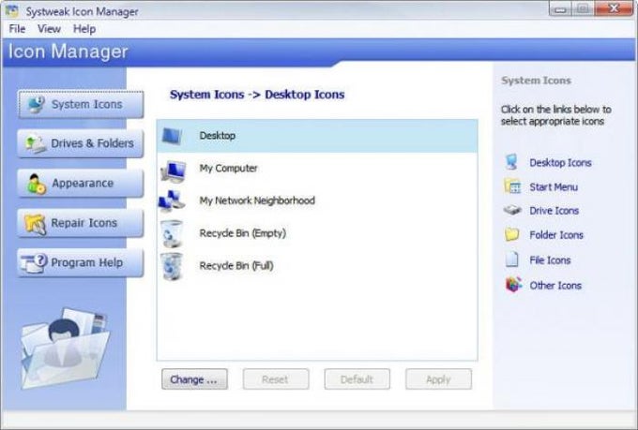Click the Apply button
The height and width of the screenshot is (430, 638).
point(439,379)
